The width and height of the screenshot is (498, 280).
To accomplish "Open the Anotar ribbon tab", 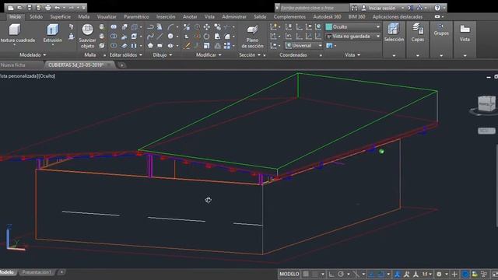I will pyautogui.click(x=190, y=16).
